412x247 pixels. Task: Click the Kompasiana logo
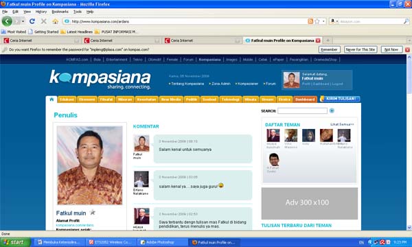[100, 79]
